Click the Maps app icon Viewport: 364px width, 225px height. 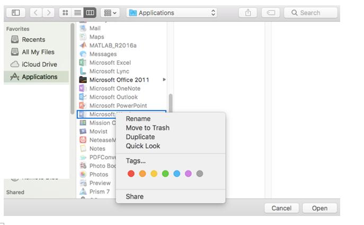[x=83, y=37]
